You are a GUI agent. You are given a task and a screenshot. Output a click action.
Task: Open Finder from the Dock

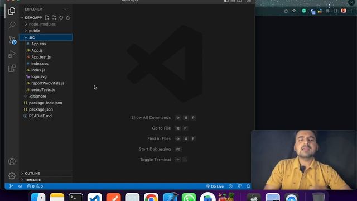click(38, 197)
